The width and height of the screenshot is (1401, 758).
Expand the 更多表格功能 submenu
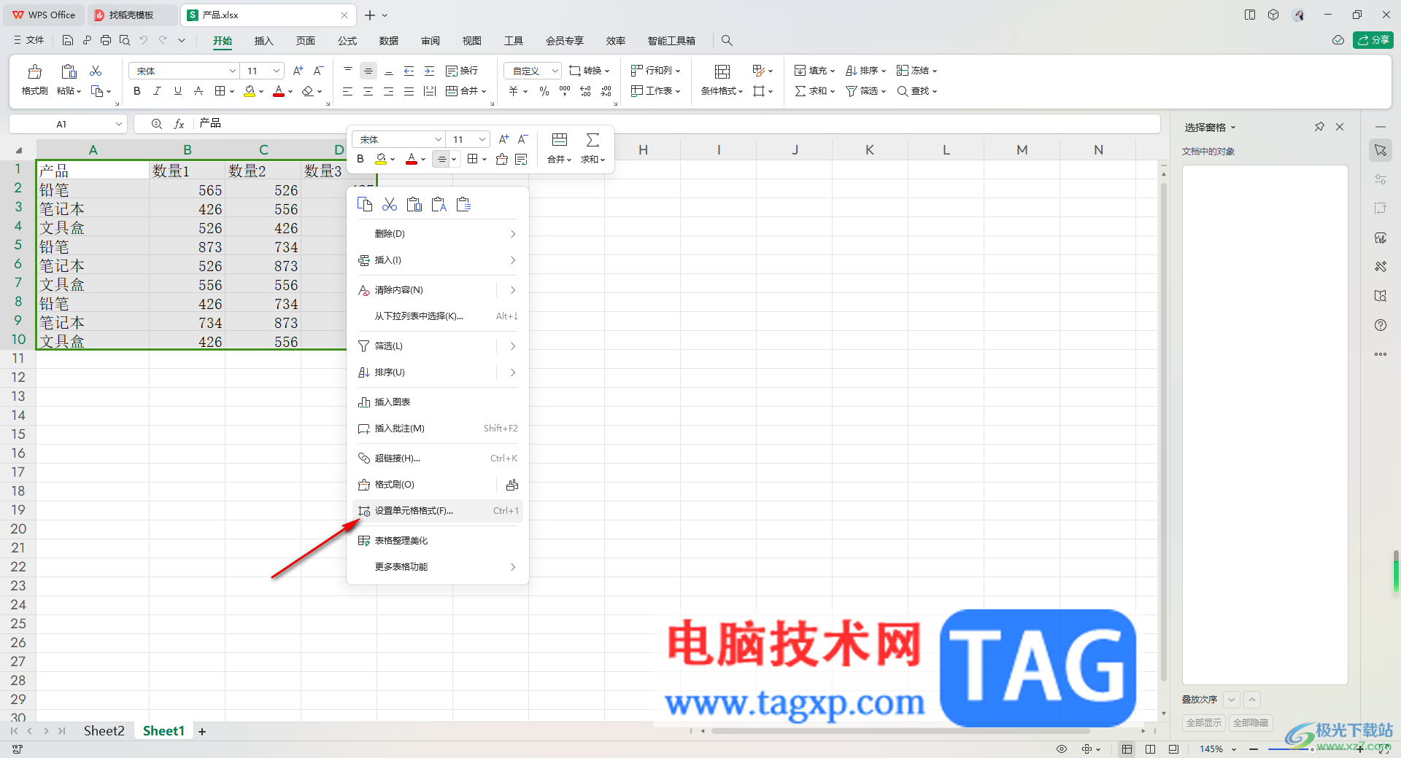coord(437,567)
